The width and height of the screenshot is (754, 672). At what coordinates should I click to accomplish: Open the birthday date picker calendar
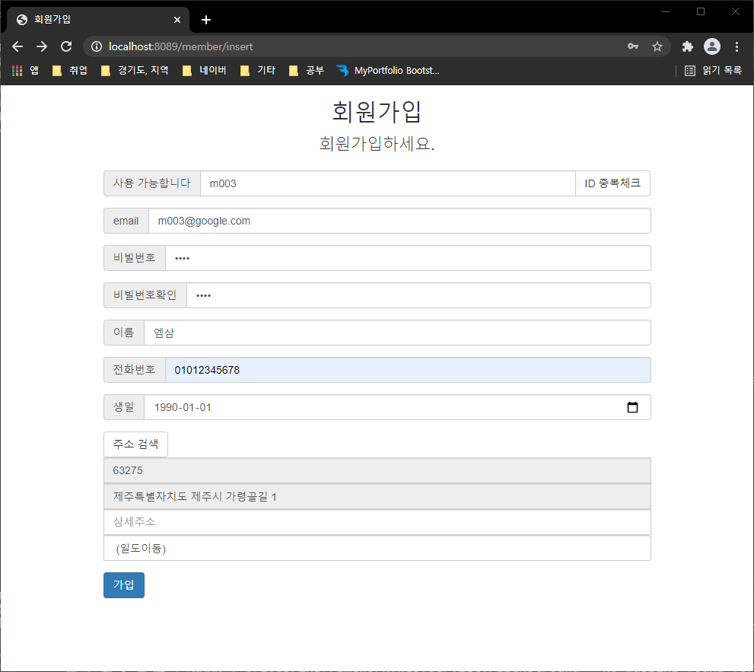pos(632,407)
